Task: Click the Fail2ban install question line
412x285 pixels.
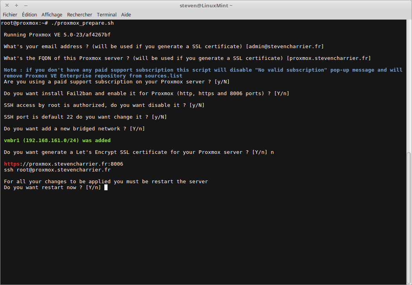Action: point(147,94)
